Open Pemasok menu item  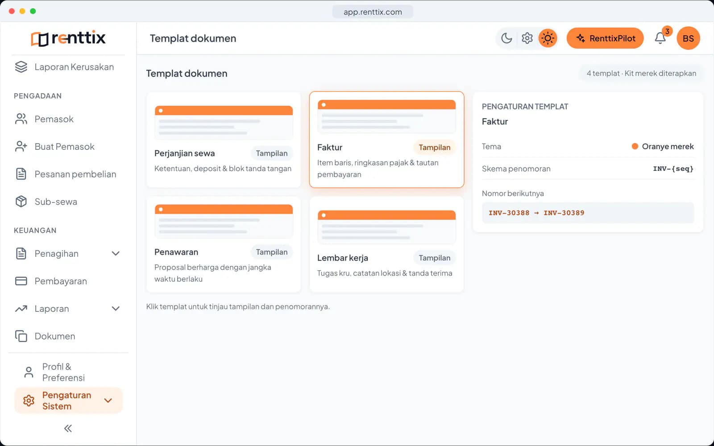(68, 119)
